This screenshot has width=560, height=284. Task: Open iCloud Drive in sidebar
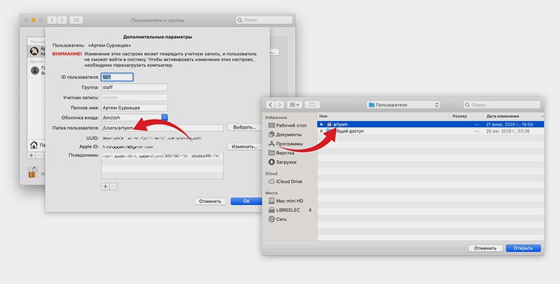285,182
